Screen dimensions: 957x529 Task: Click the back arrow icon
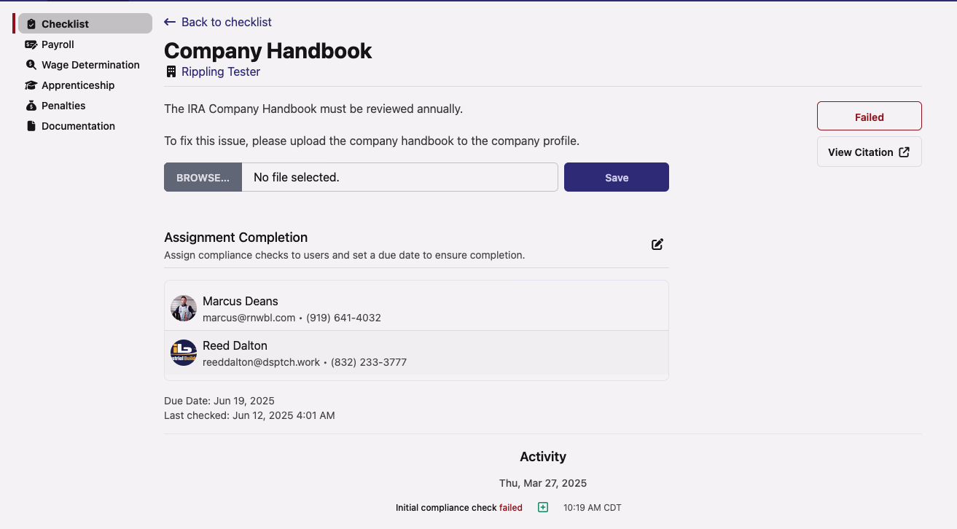click(x=170, y=23)
